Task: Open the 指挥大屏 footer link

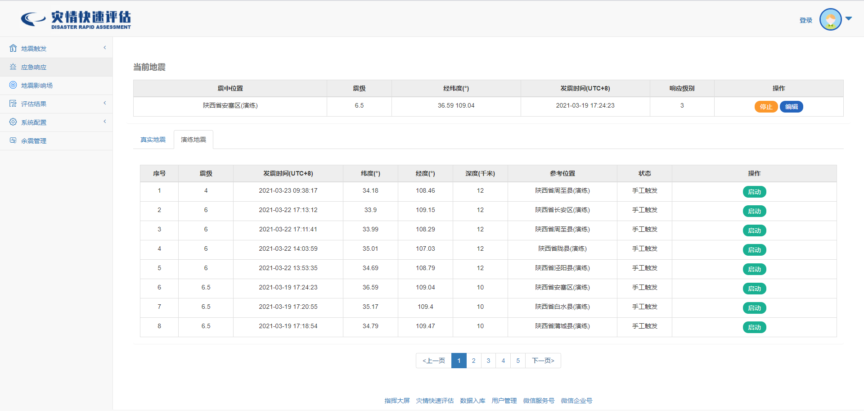Action: [397, 401]
